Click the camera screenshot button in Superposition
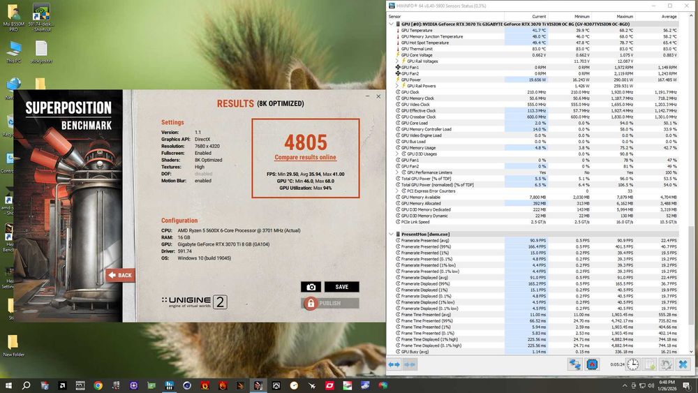The image size is (698, 393). pos(311,287)
